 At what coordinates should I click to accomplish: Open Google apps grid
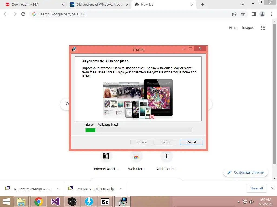263,28
